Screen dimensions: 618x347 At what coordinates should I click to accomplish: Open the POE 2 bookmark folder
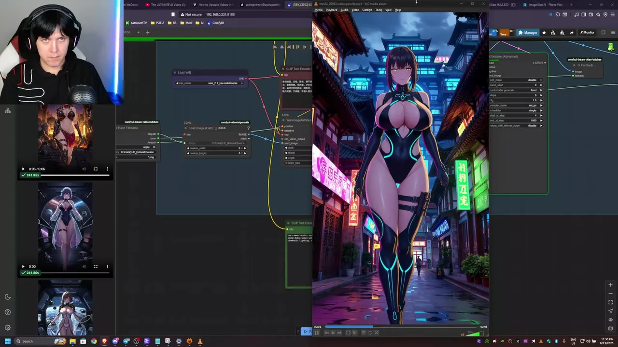[157, 23]
